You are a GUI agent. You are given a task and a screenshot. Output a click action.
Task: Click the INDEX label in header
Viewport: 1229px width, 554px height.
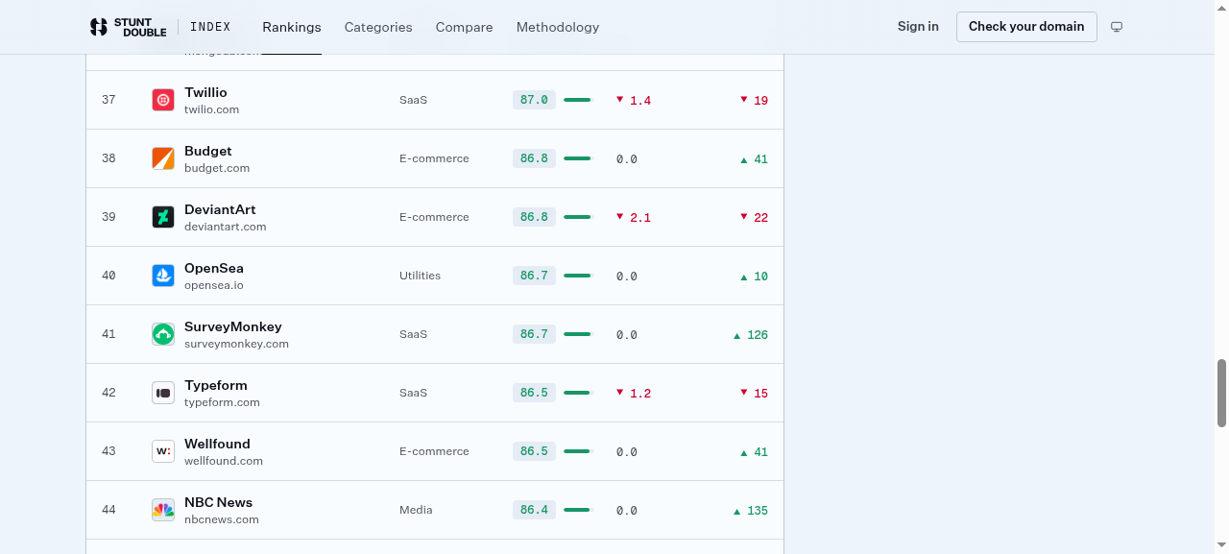210,27
